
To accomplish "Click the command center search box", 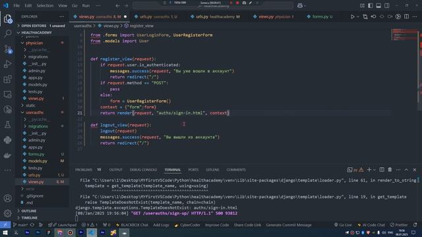I will pos(212,5).
